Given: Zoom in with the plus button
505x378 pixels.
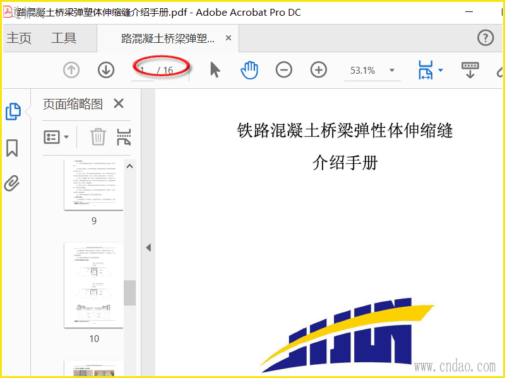Looking at the screenshot, I should (319, 70).
